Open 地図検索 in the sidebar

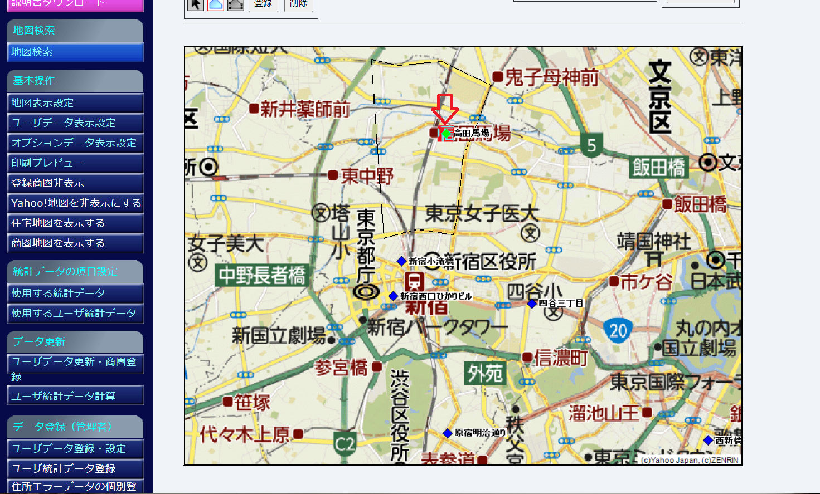pyautogui.click(x=75, y=52)
